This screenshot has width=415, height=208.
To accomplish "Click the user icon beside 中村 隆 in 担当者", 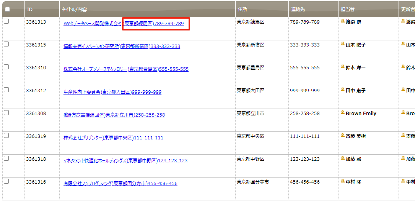I will pyautogui.click(x=343, y=181).
